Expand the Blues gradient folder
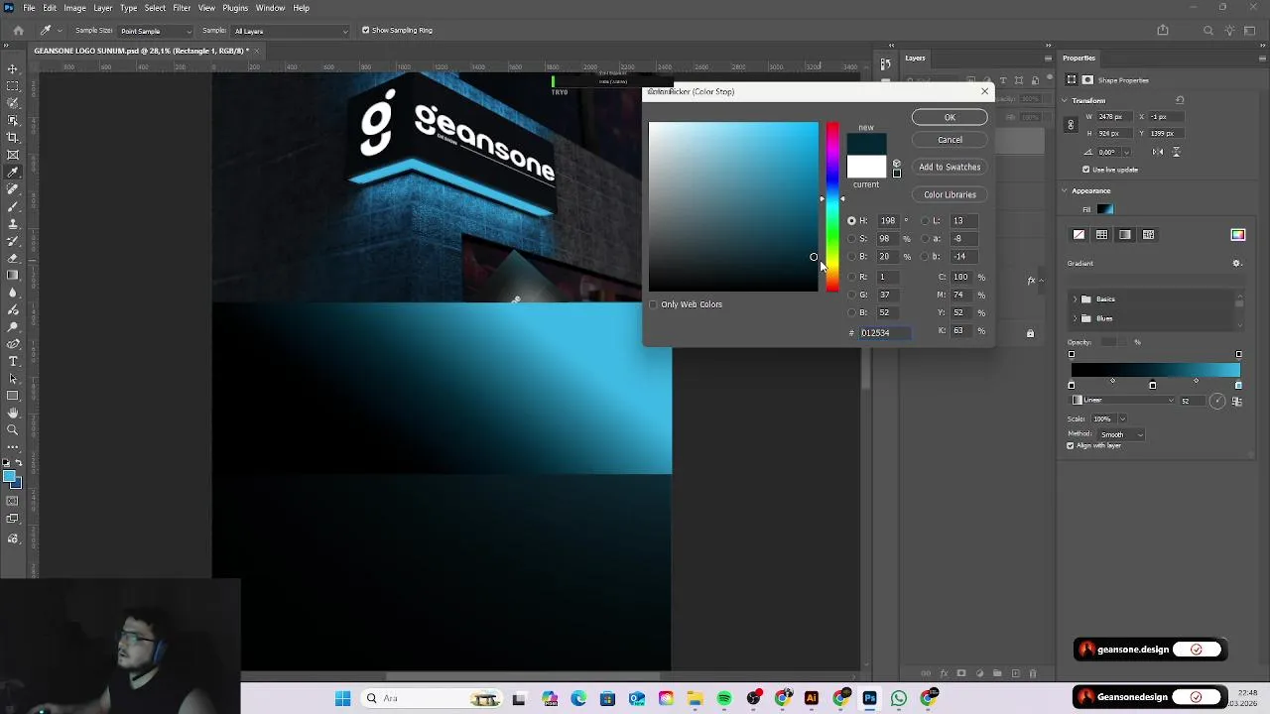This screenshot has width=1270, height=714. [x=1075, y=318]
